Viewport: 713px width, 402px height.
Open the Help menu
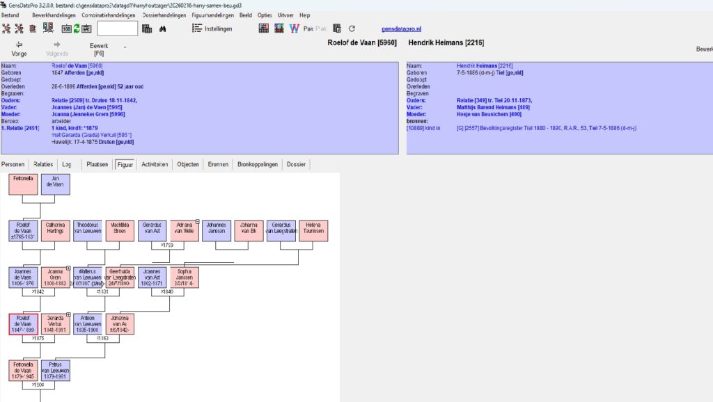pyautogui.click(x=305, y=15)
